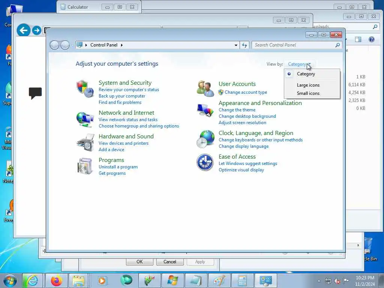Open the Programs box icon
384x288 pixels.
click(x=85, y=166)
